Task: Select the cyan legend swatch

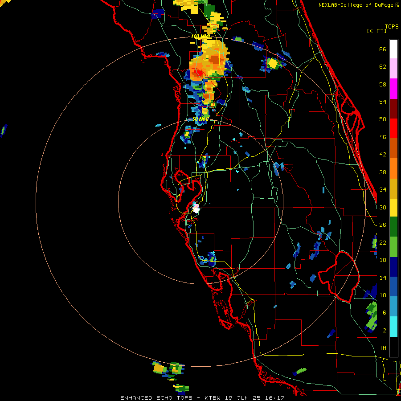Action: 393,327
